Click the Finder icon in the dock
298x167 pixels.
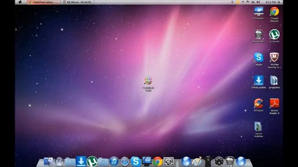(48, 162)
